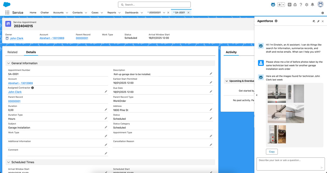
Task: Edit the Additional Information pencil
Action: pos(106,145)
